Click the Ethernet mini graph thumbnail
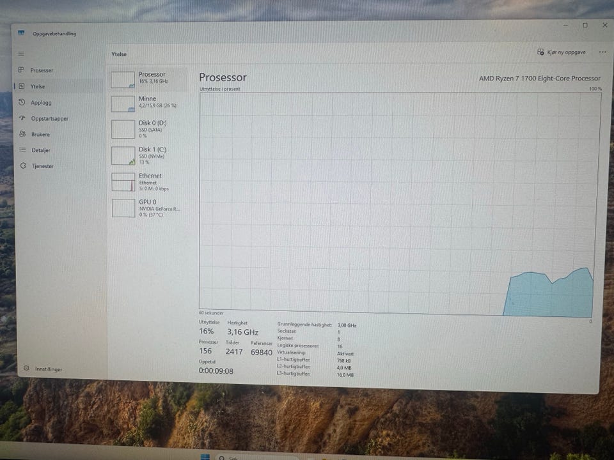Screen dimensions: 614x460 (x=123, y=182)
